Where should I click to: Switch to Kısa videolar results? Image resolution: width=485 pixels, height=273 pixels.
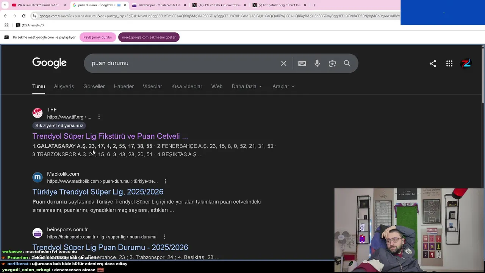click(187, 86)
